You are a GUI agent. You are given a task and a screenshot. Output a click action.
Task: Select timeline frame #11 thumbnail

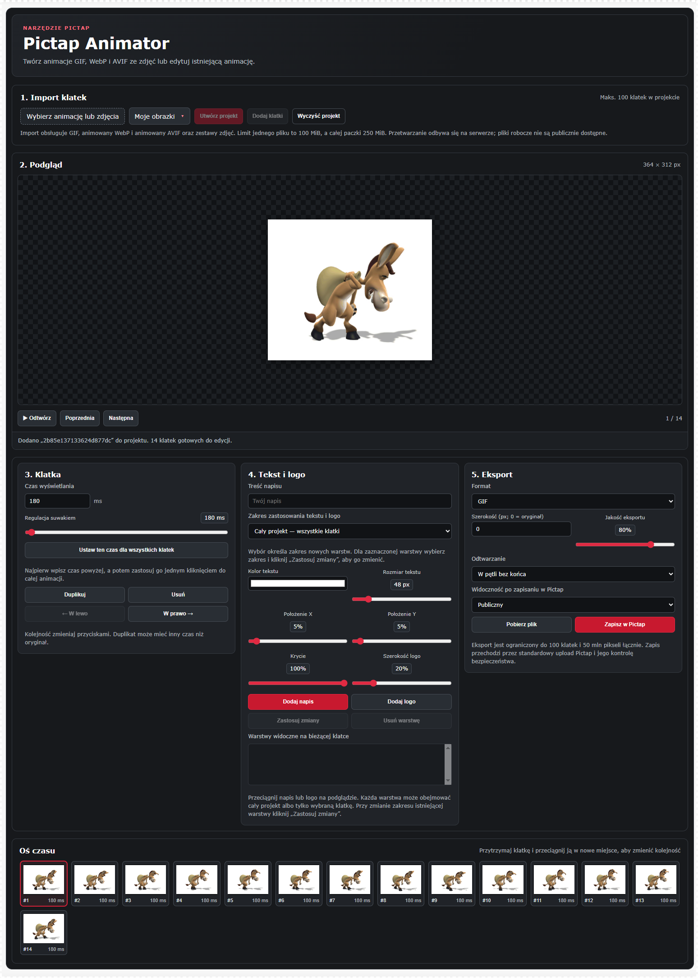[x=554, y=884]
